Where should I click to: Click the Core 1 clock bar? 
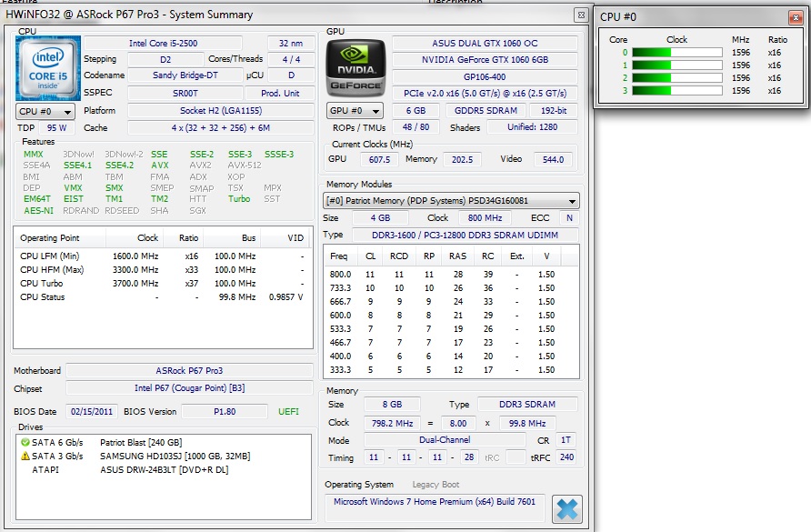(677, 65)
